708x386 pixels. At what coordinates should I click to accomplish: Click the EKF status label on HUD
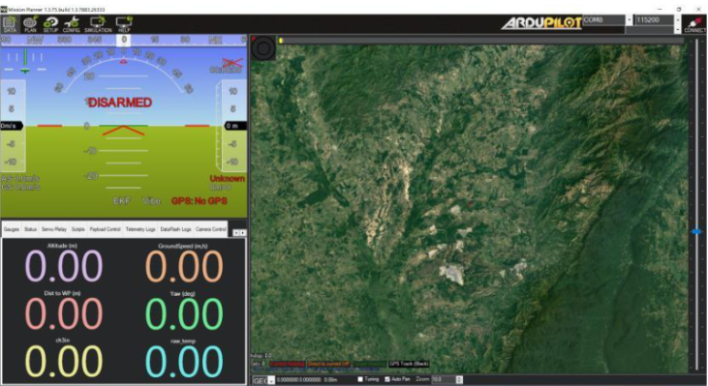[121, 201]
